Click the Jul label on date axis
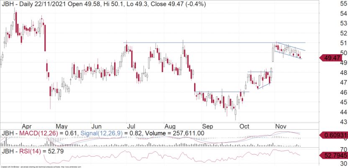Screen dimensions: 348x168 pos(131,127)
